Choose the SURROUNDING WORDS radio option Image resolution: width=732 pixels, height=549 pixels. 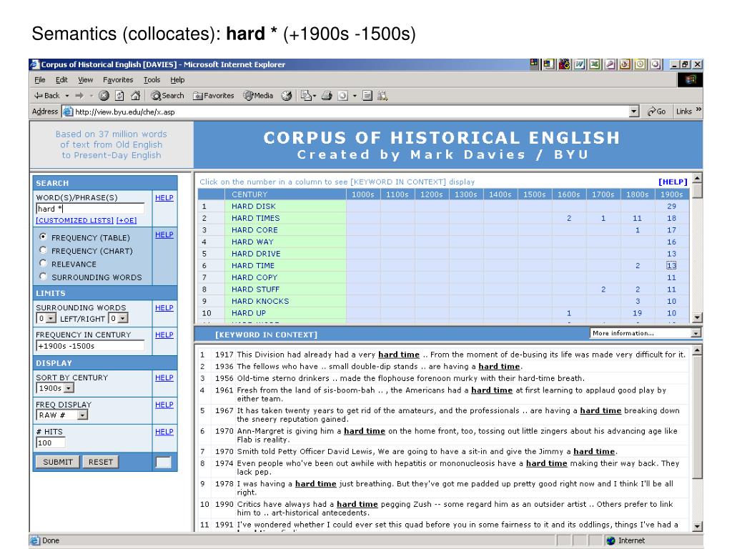[44, 277]
